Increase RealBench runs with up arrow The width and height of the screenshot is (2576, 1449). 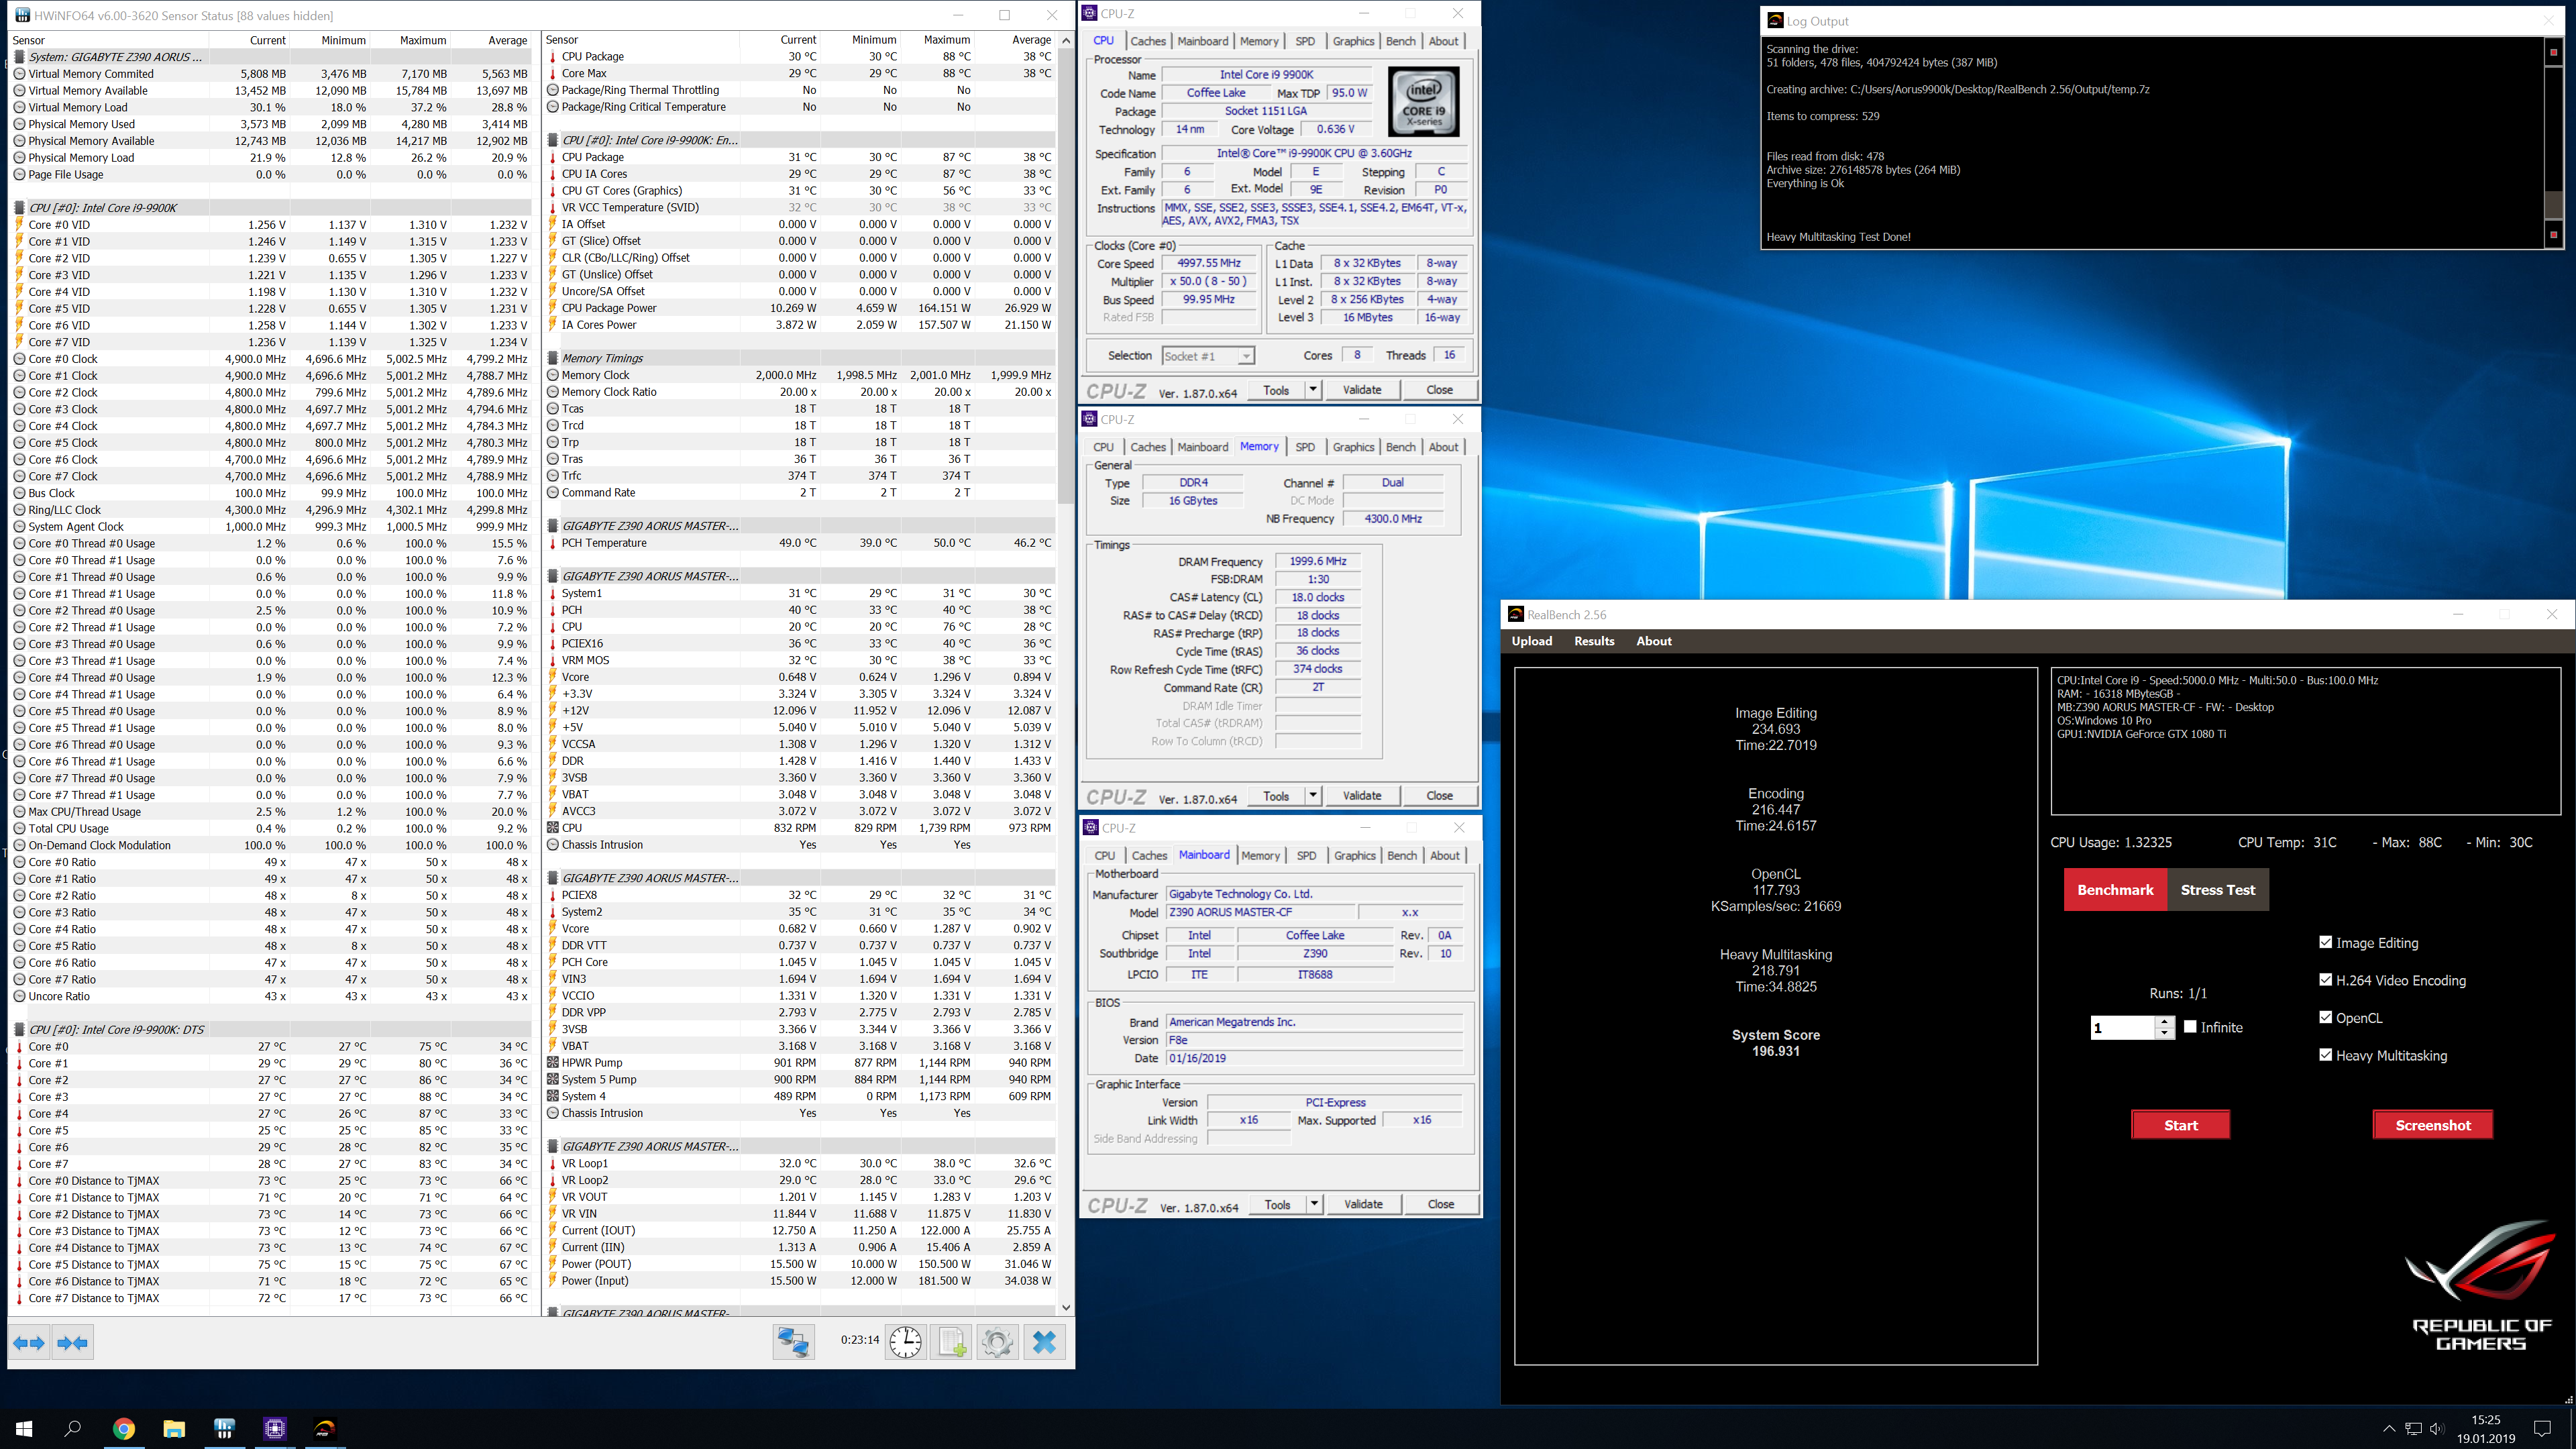[2164, 1021]
